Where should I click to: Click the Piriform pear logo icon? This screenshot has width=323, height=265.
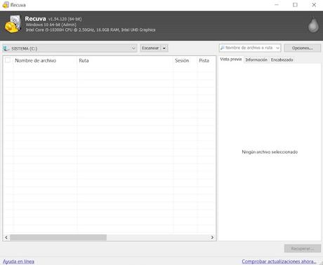coord(313,25)
